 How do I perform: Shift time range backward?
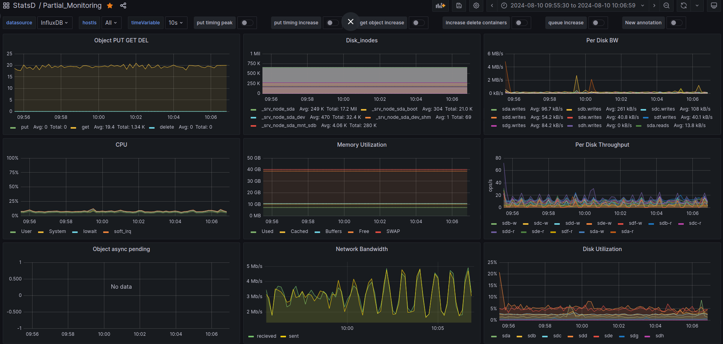[x=492, y=5]
